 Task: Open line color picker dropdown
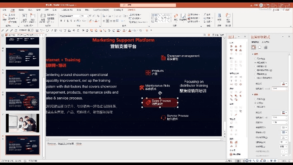point(284,113)
